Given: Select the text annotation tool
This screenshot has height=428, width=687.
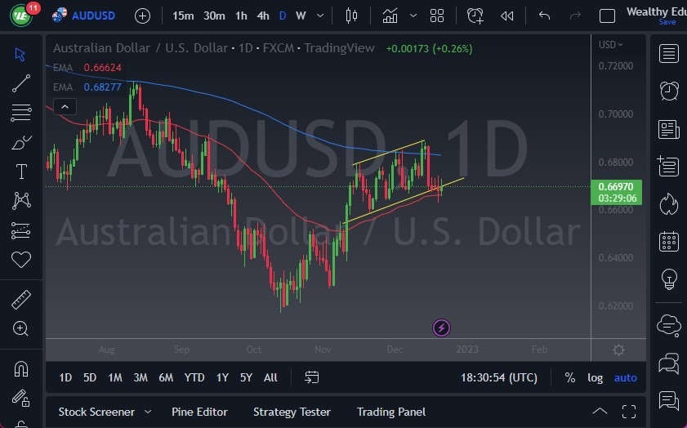Looking at the screenshot, I should 21,172.
